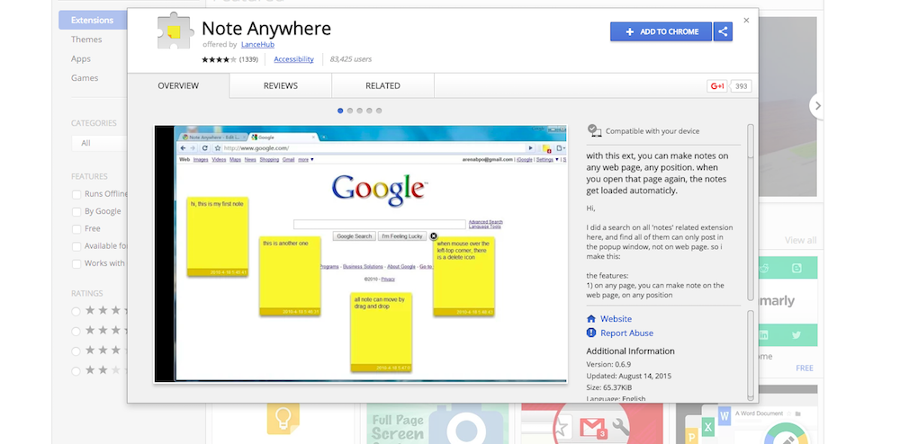Open the Related tab
Image resolution: width=900 pixels, height=444 pixels.
tap(382, 86)
